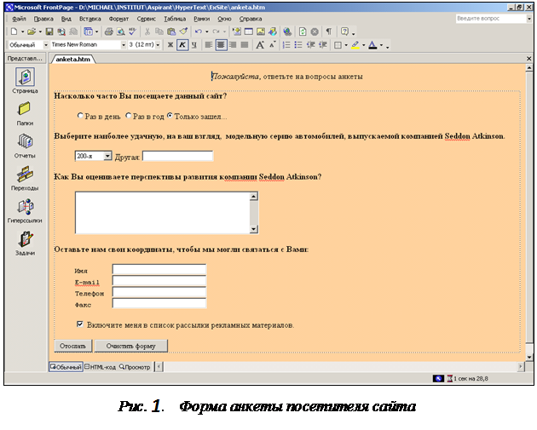Select the 'Раз в день' radio button
537x430 pixels.
[80, 116]
